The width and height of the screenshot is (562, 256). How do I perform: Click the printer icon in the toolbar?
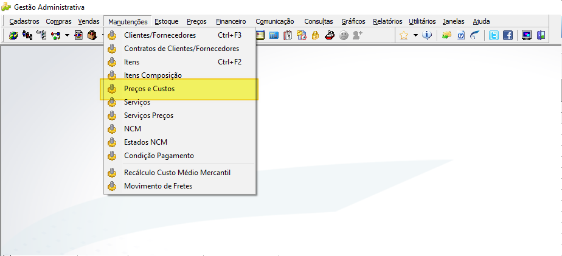[330, 35]
